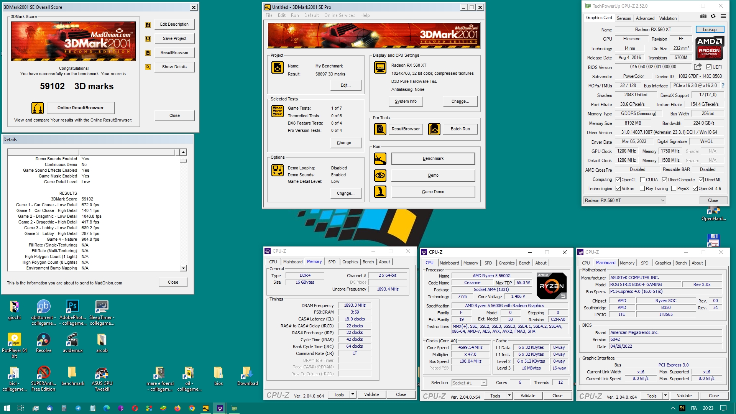
Task: Expand Tools dropdown arrow in Mainboard CPU-Z window
Action: pyautogui.click(x=665, y=396)
